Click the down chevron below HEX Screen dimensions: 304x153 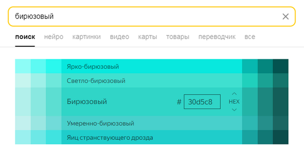(x=234, y=110)
